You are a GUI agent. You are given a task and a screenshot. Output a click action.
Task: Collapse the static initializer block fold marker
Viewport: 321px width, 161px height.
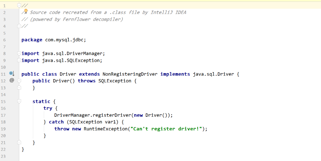(x=19, y=101)
